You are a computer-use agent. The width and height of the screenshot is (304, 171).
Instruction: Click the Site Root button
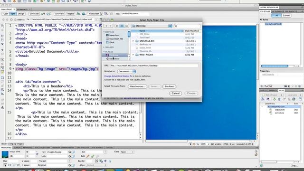pos(169,86)
